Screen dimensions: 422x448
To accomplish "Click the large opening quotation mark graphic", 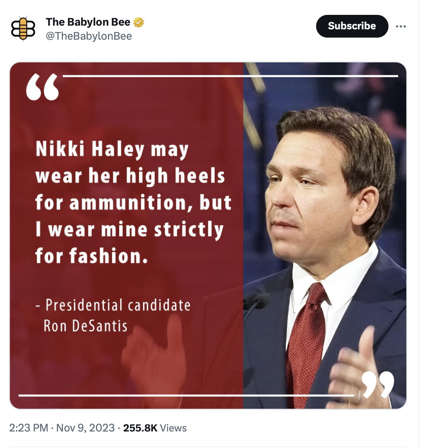I will point(42,87).
